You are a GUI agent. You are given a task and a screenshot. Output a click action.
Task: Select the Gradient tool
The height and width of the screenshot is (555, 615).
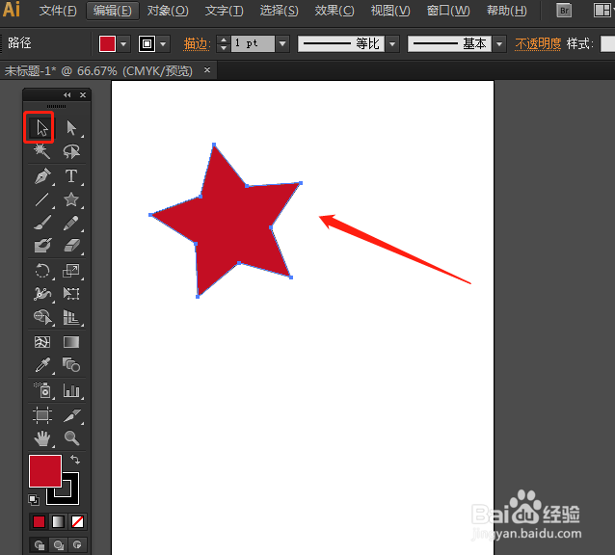pos(71,342)
